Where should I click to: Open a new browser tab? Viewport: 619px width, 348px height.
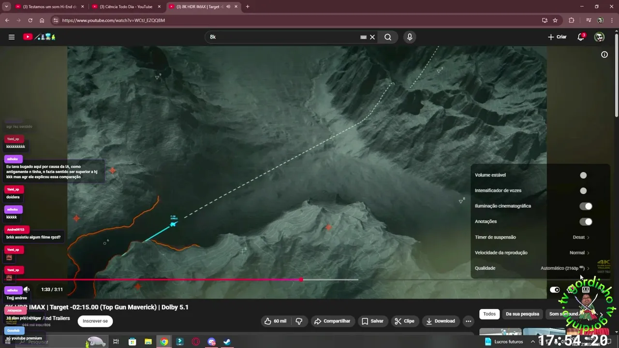coord(248,7)
